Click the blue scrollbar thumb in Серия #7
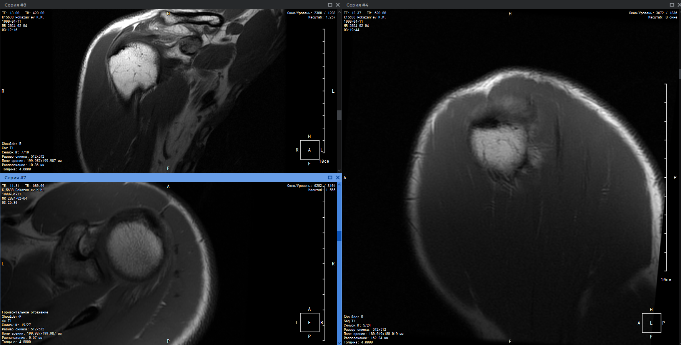 [x=339, y=236]
